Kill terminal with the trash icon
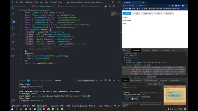 click(x=110, y=80)
